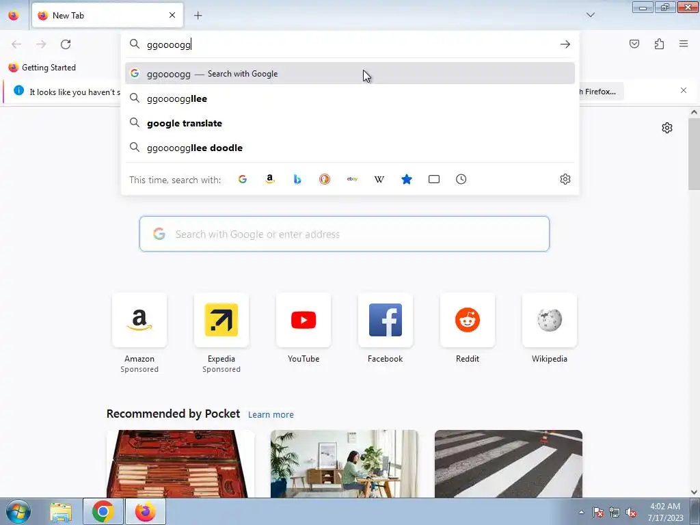
Task: Click the 'Search with Google or enter address' box
Action: click(x=345, y=234)
